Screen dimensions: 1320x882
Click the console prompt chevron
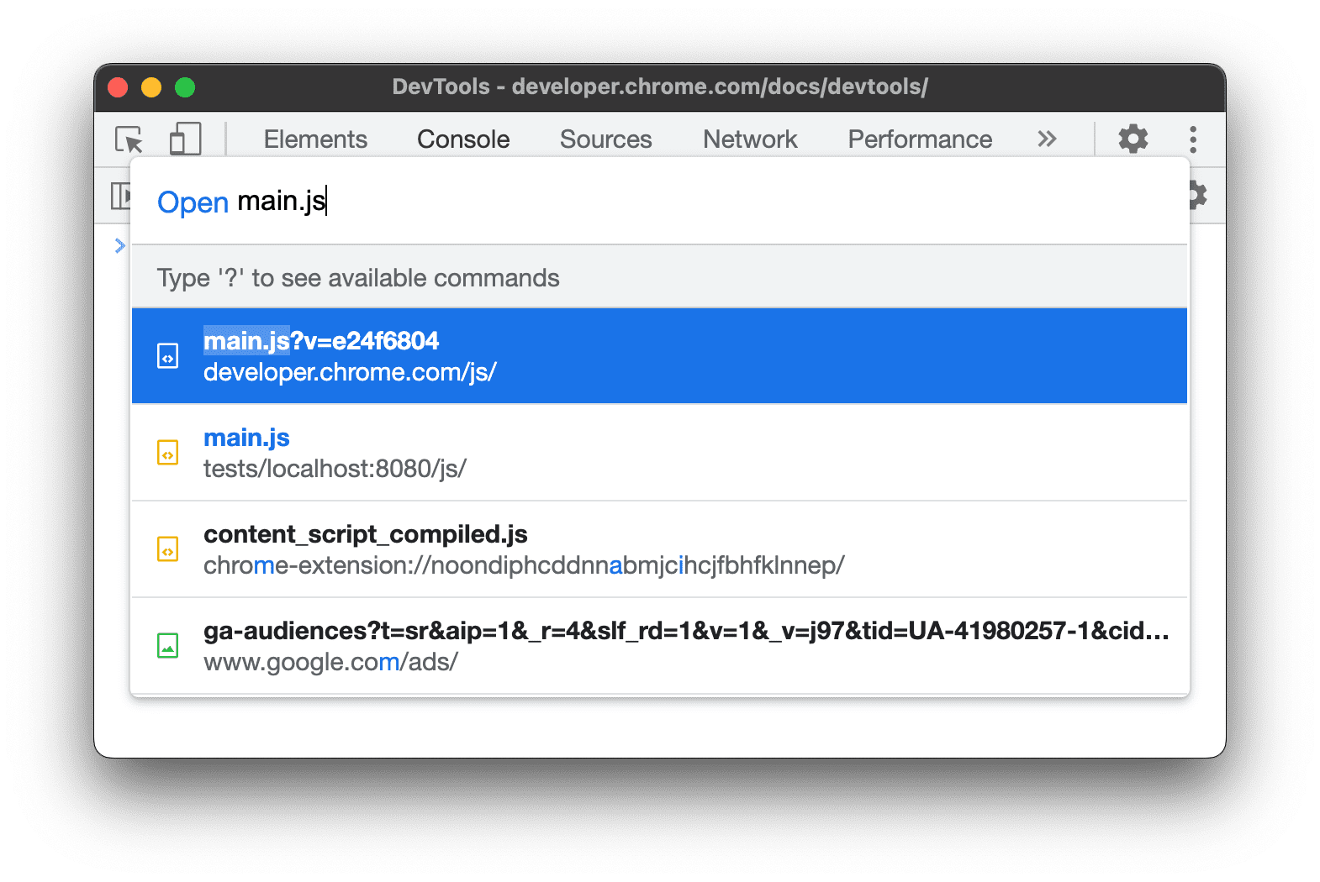pyautogui.click(x=119, y=245)
